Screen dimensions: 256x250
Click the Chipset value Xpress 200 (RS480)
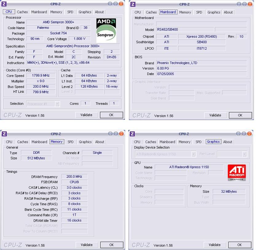click(202, 36)
